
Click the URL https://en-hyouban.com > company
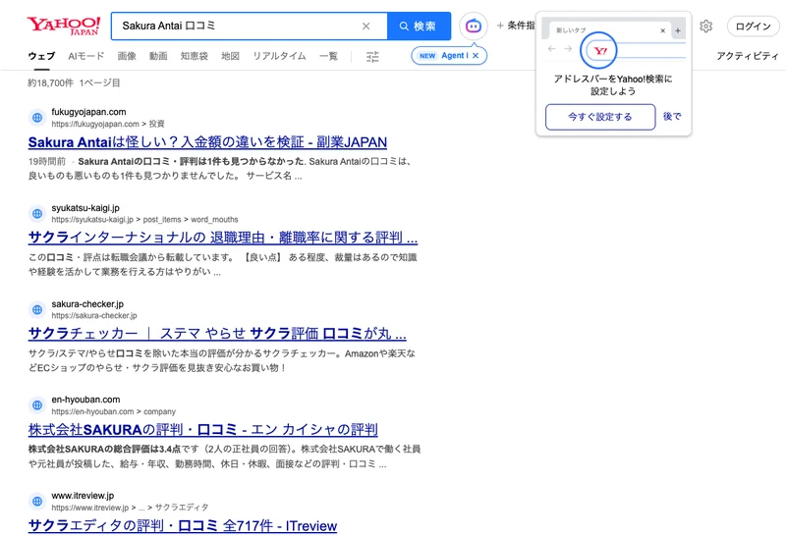coord(113,411)
